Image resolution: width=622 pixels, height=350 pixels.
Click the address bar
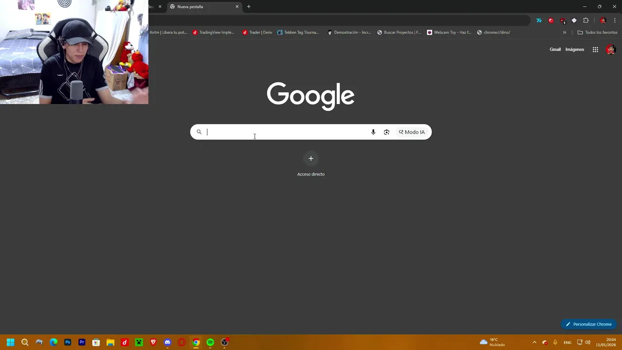(340, 20)
